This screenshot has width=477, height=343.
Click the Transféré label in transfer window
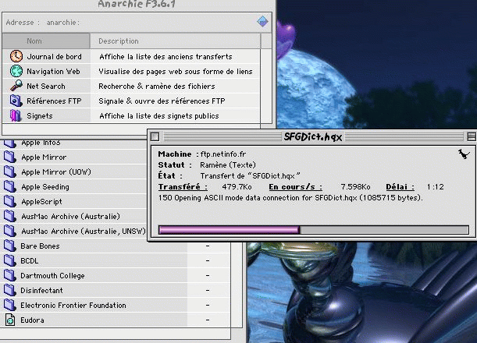[x=183, y=187]
